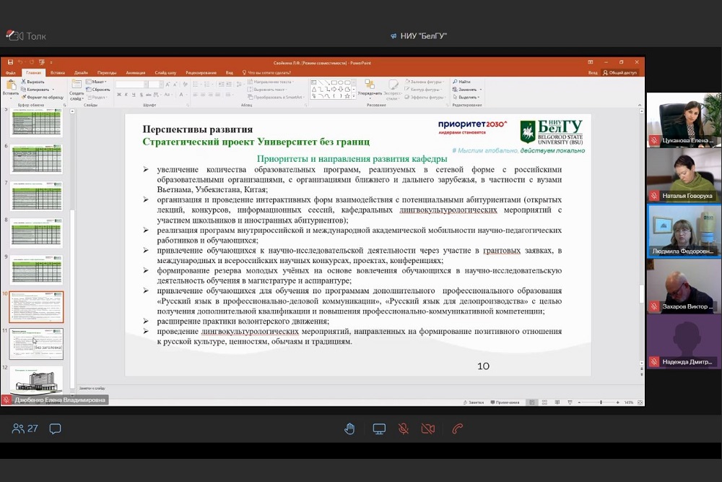Click Найти in the editing group

pos(463,82)
